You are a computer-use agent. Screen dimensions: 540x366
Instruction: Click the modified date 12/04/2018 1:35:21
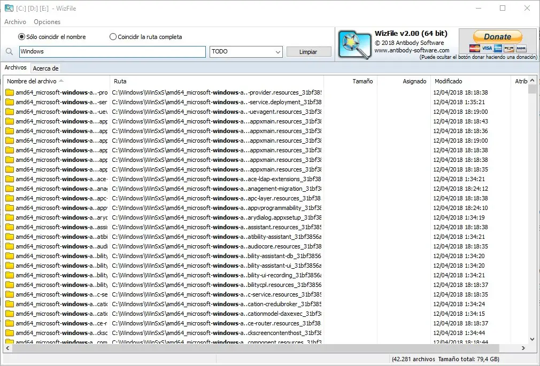click(459, 102)
